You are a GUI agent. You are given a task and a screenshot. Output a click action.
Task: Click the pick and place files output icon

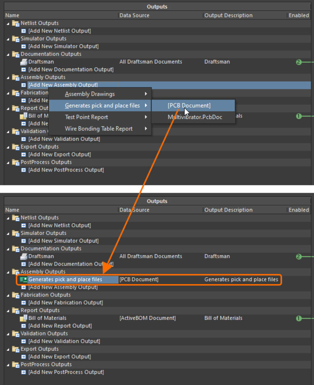pyautogui.click(x=23, y=280)
